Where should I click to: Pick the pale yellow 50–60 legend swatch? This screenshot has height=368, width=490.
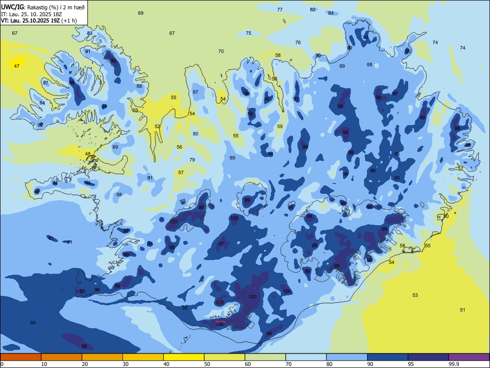pos(224,357)
